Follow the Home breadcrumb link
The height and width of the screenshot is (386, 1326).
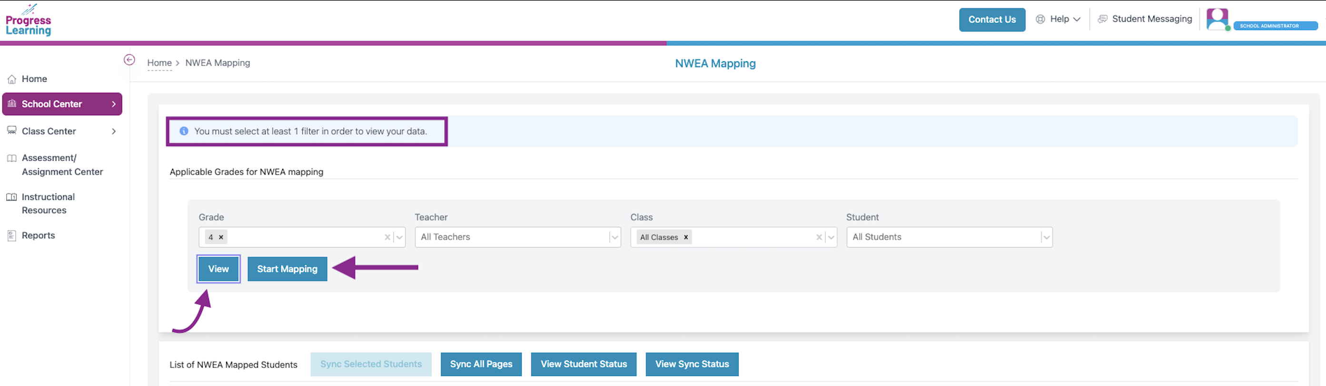pos(159,63)
